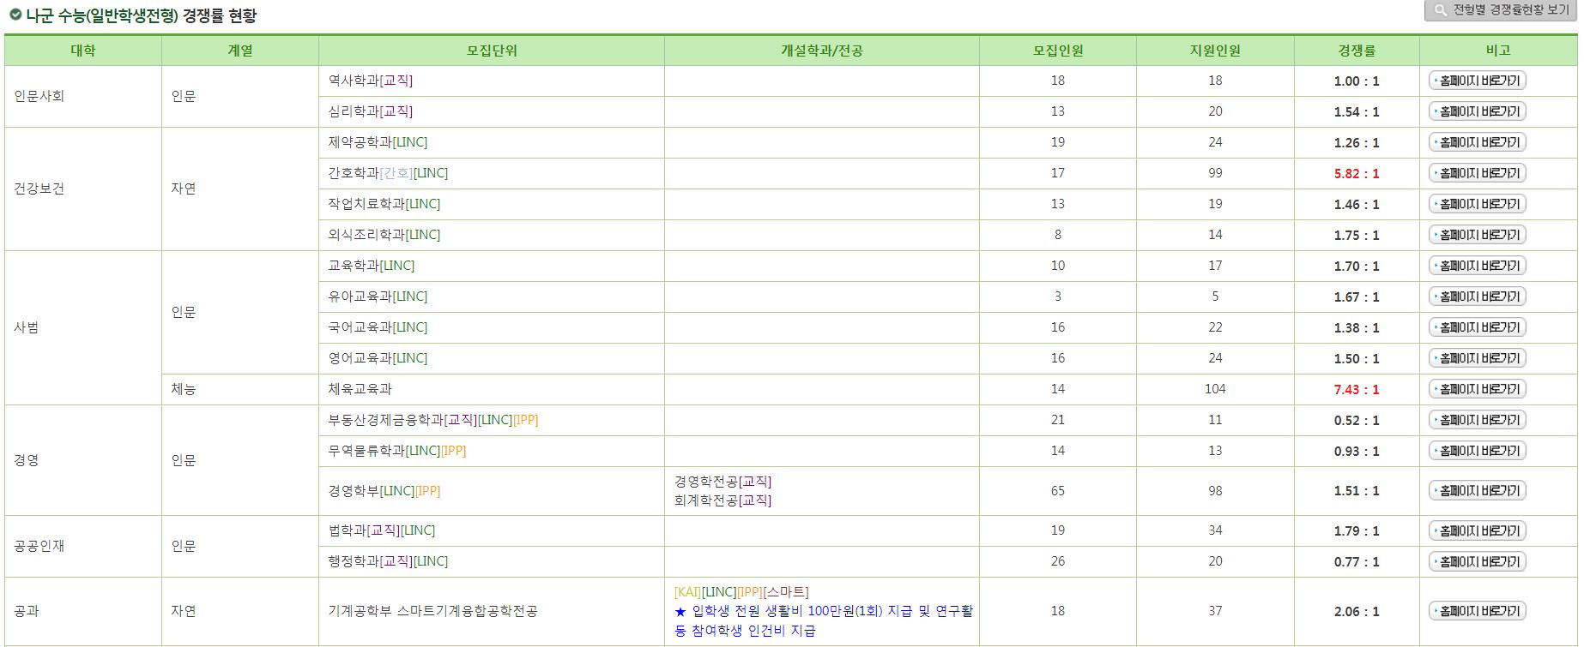Open homepage link for 무역물류학과 row

pos(1477,451)
